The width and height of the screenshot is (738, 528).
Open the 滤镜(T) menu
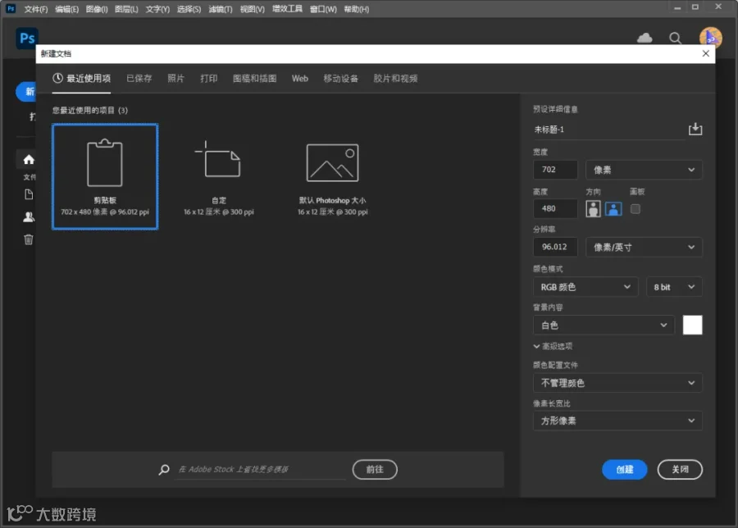tap(221, 9)
